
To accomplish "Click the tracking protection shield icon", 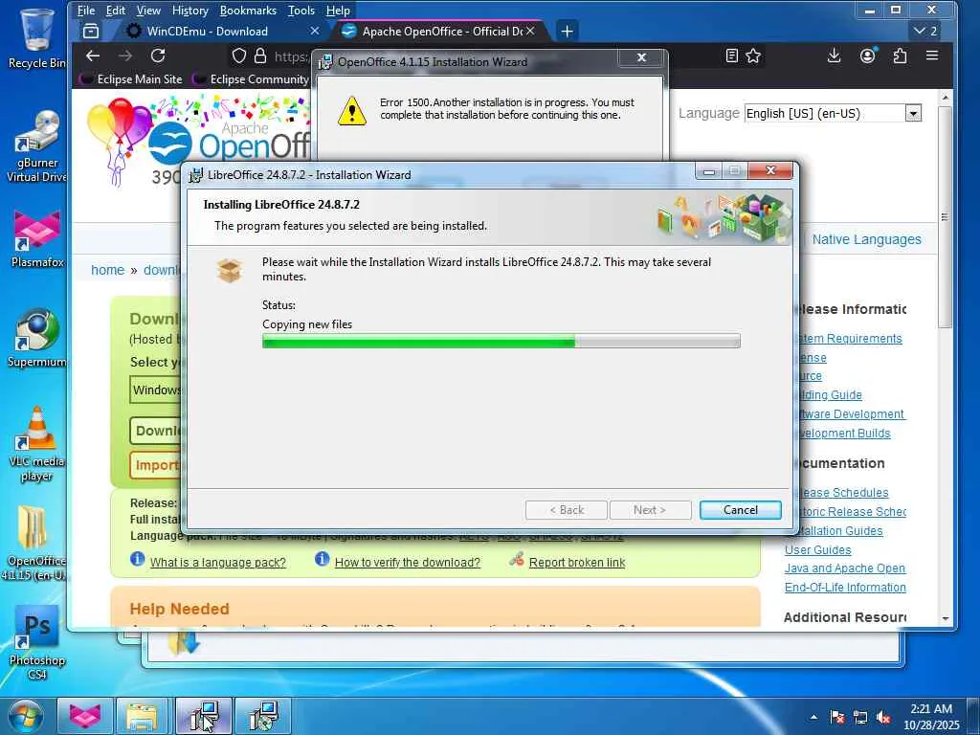I will [x=238, y=56].
